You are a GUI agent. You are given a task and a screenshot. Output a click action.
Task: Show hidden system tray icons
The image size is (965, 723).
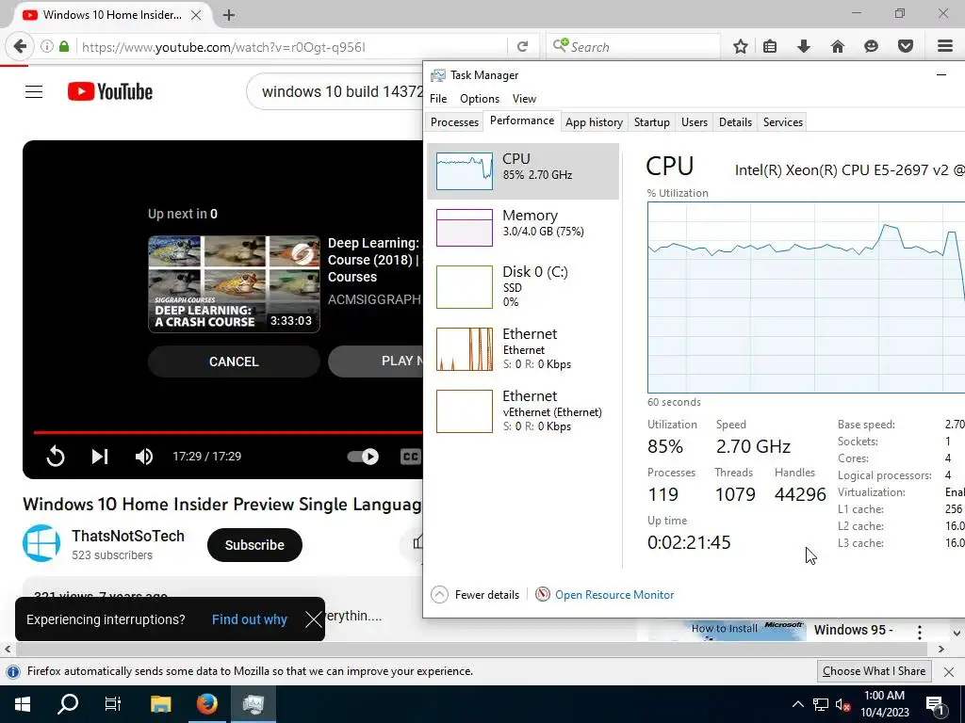pos(797,704)
